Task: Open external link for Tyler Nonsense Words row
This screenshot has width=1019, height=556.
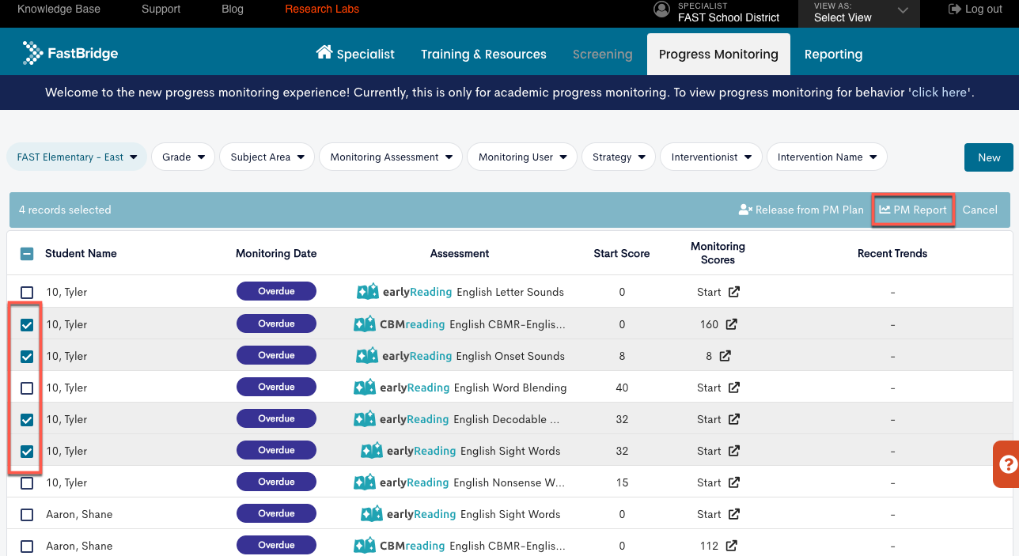Action: (x=734, y=482)
